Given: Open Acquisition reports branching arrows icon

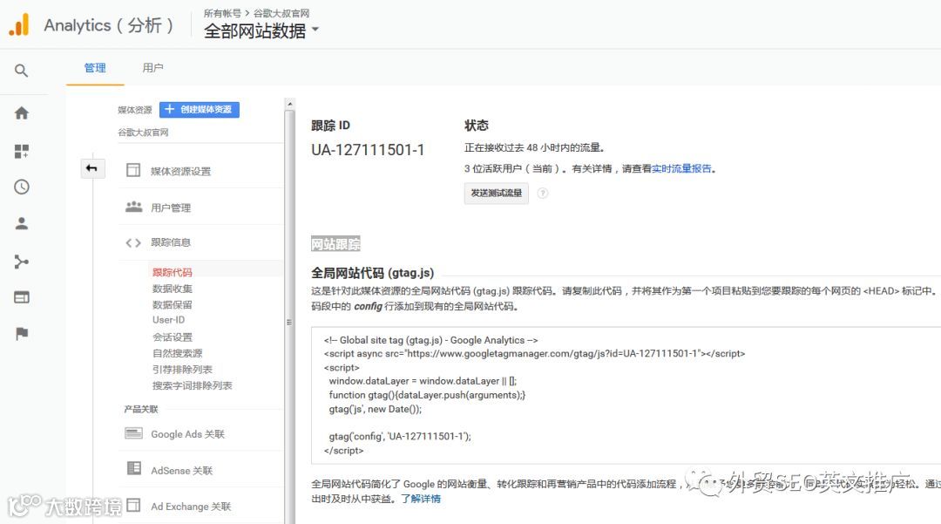Looking at the screenshot, I should tap(22, 262).
